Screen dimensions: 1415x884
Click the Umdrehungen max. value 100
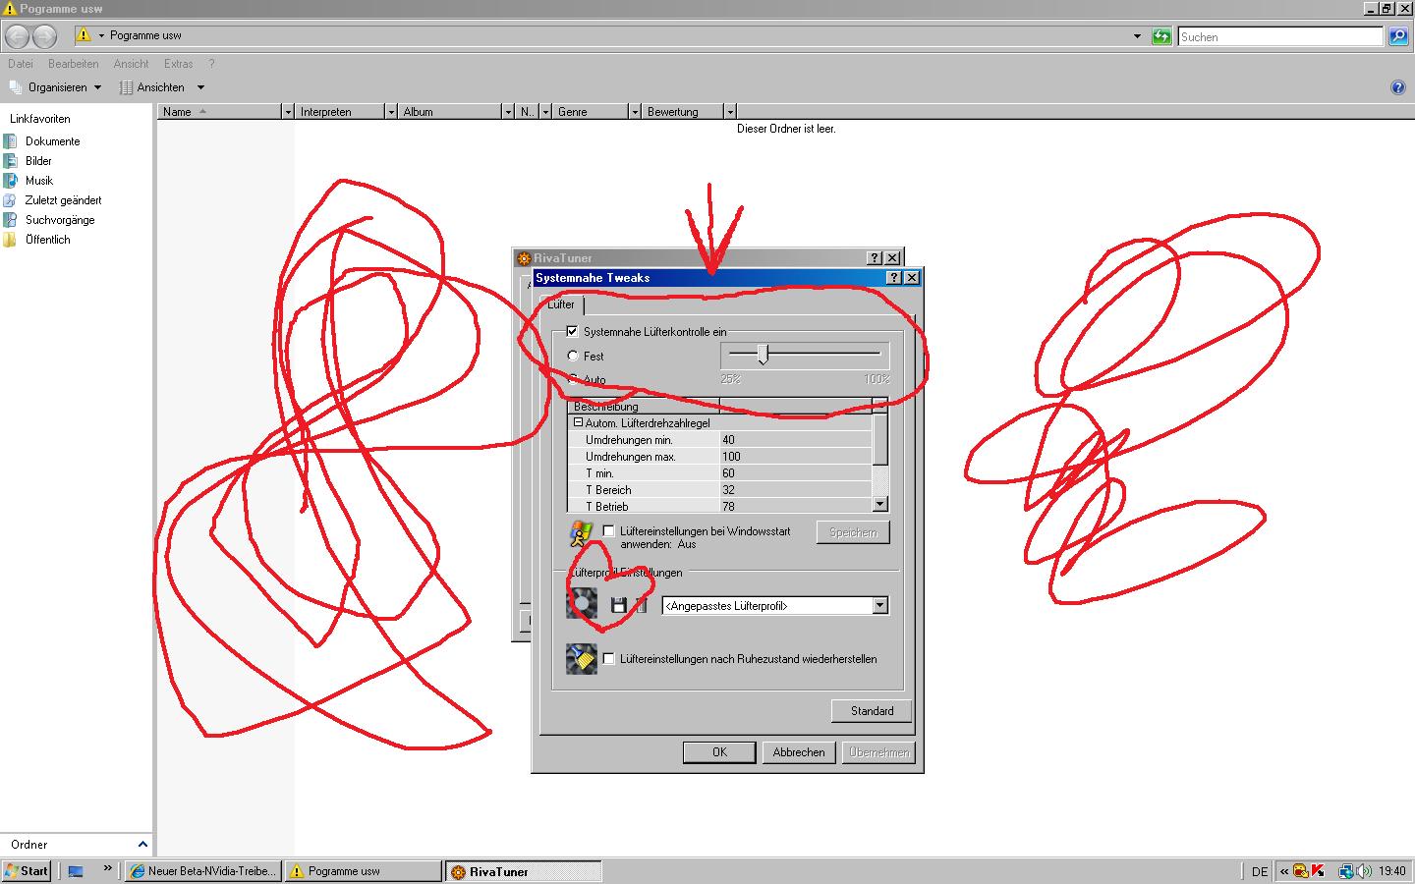796,457
